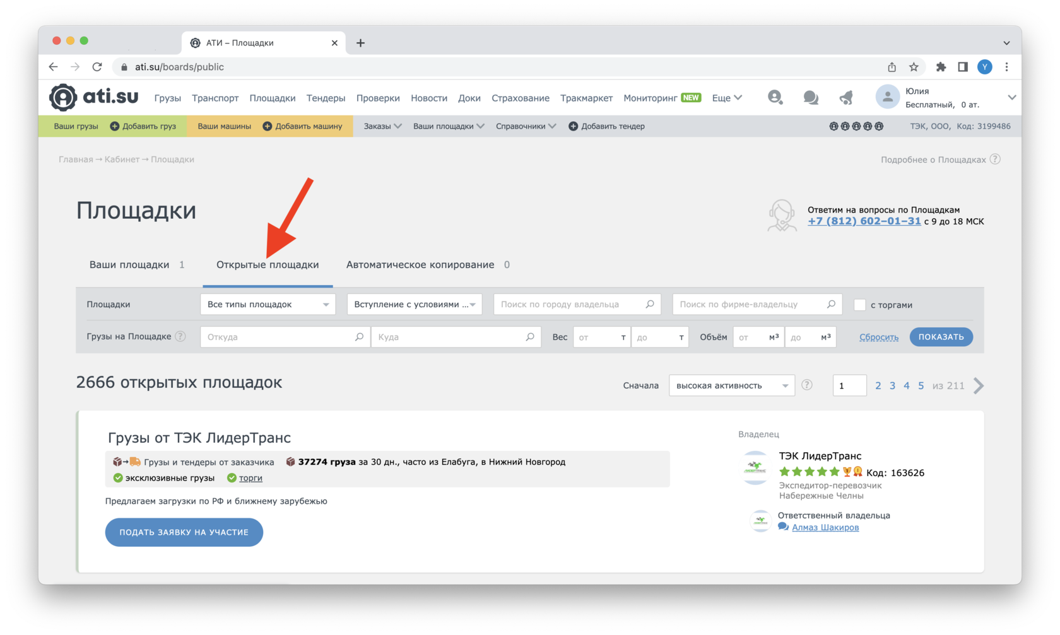This screenshot has height=635, width=1060.
Task: Click ПОДАТЬ ЗАЯВКУ НА УЧАСТИЕ button
Action: pos(184,532)
